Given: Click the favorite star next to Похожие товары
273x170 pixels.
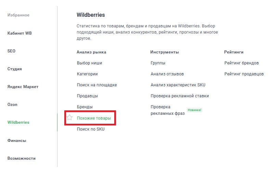Looking at the screenshot, I should (x=70, y=118).
